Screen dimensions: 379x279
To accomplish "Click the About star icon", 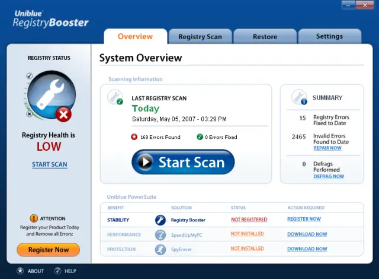I will click(x=20, y=271).
